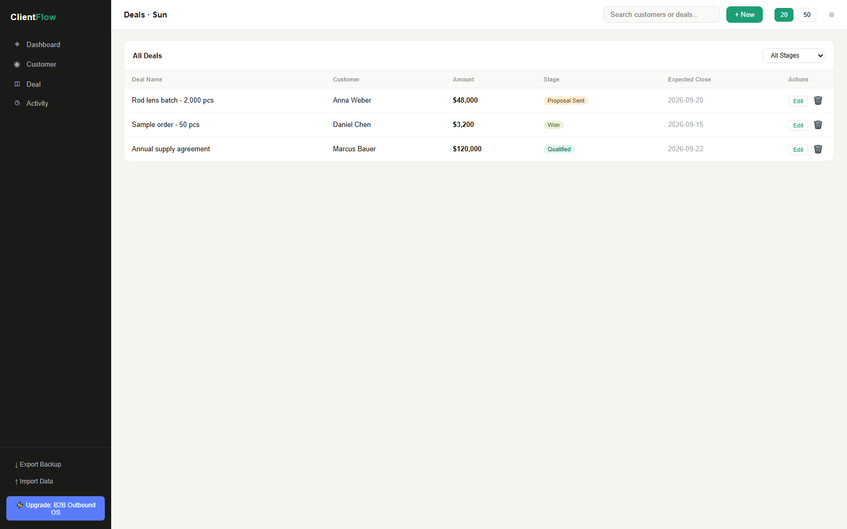Open the All Stages filter dropdown
Screen dimensions: 847x529
(x=794, y=56)
